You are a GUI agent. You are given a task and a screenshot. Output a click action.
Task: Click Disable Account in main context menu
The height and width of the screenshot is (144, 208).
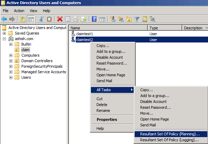coord(112,57)
